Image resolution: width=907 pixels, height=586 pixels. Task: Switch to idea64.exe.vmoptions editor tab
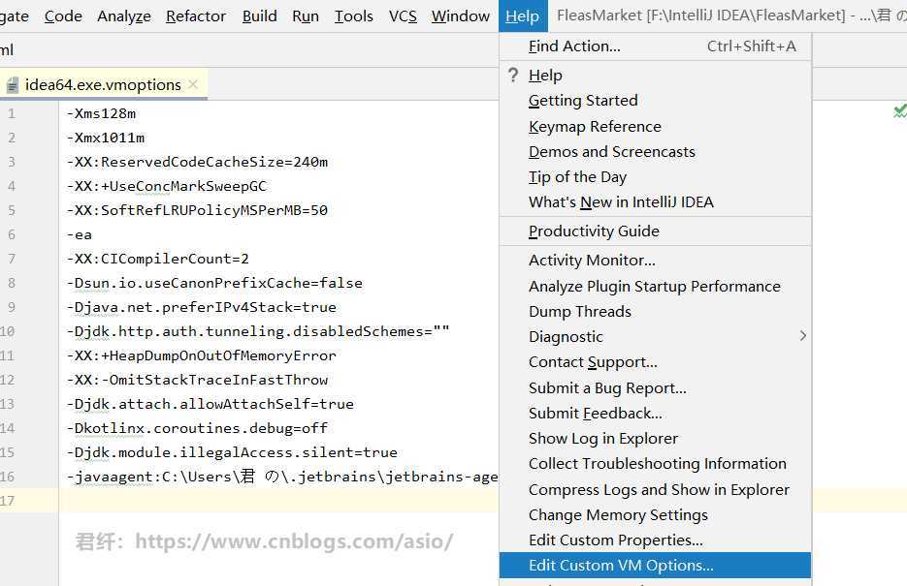coord(103,84)
